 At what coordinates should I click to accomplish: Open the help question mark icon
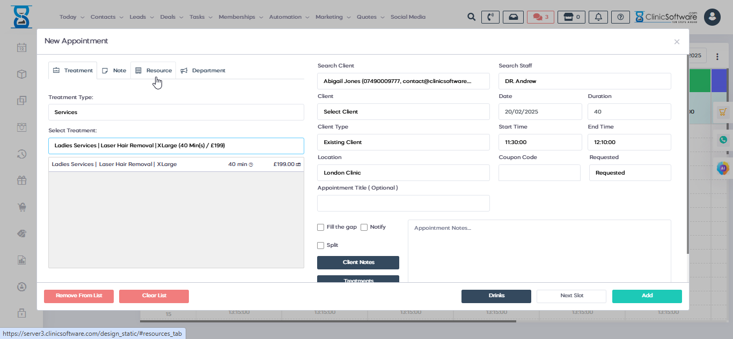tap(620, 17)
